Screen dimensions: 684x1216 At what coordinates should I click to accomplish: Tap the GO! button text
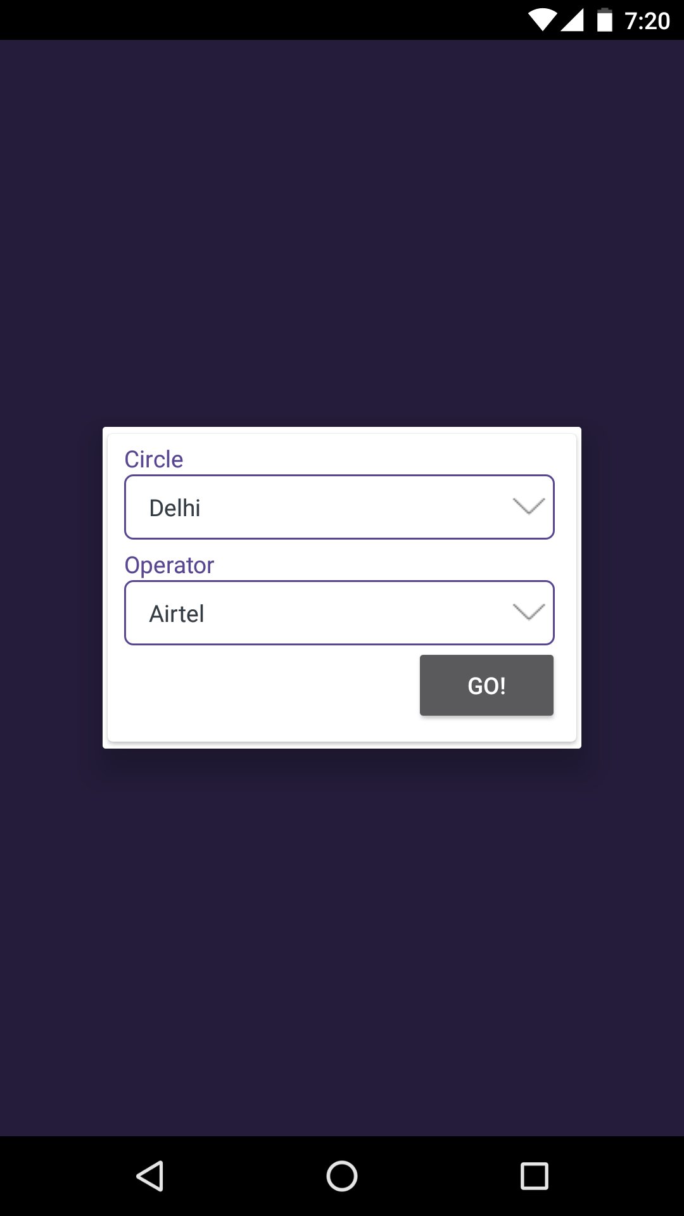[x=486, y=685]
